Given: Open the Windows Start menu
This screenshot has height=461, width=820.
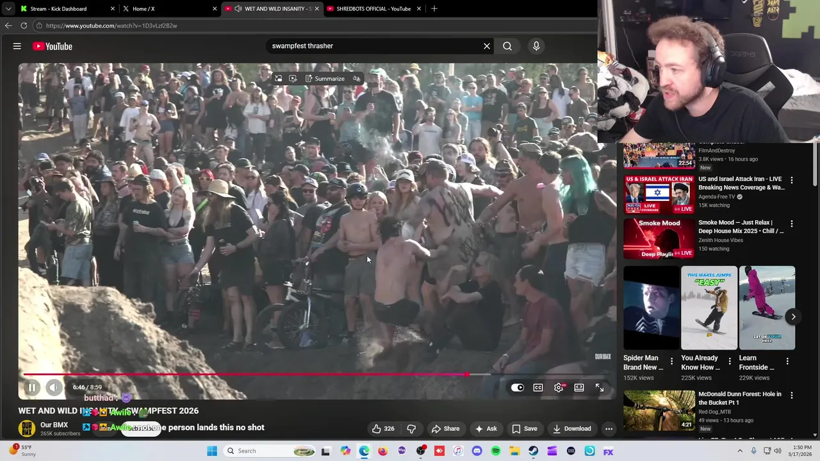Looking at the screenshot, I should pos(212,451).
